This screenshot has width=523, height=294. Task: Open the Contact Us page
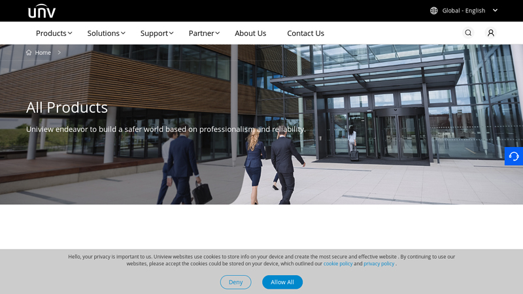click(x=305, y=33)
